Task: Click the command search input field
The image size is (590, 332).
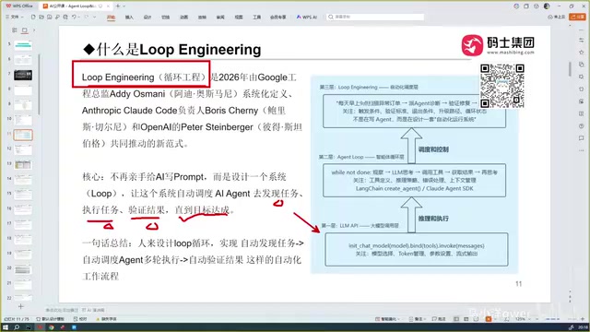Action: tap(375, 17)
